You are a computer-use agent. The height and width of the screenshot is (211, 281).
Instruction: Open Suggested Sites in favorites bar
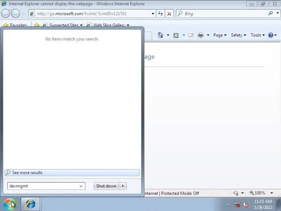(x=63, y=25)
